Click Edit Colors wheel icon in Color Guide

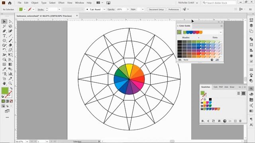tap(212, 60)
